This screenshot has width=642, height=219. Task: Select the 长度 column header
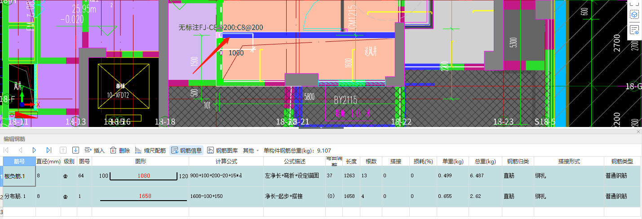click(x=351, y=161)
